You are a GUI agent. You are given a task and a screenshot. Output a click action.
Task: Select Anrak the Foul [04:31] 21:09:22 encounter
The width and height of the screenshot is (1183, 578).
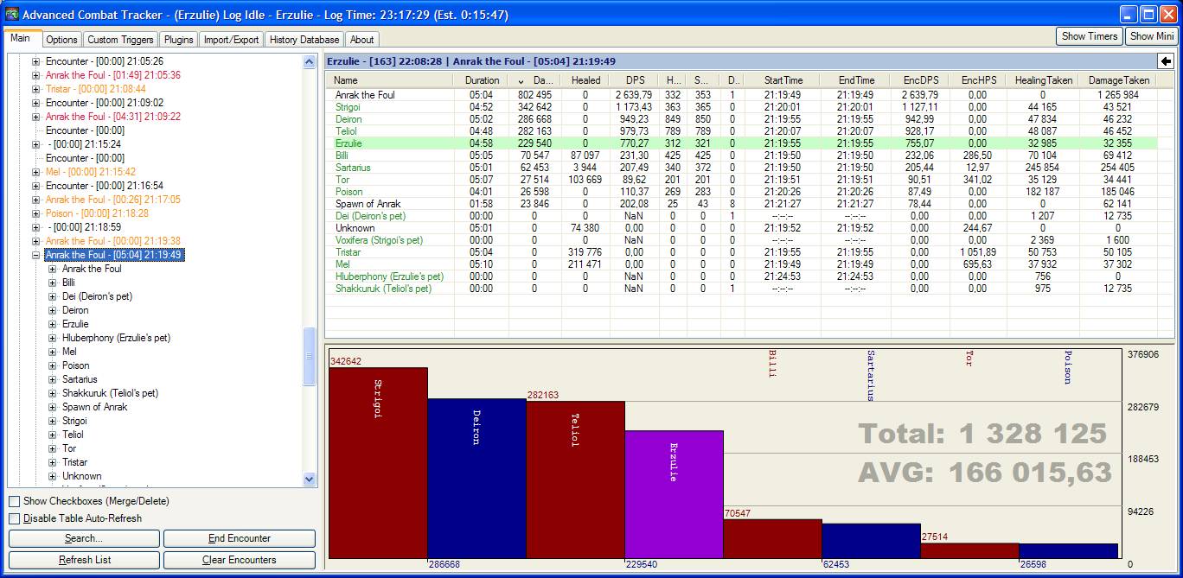pyautogui.click(x=113, y=117)
